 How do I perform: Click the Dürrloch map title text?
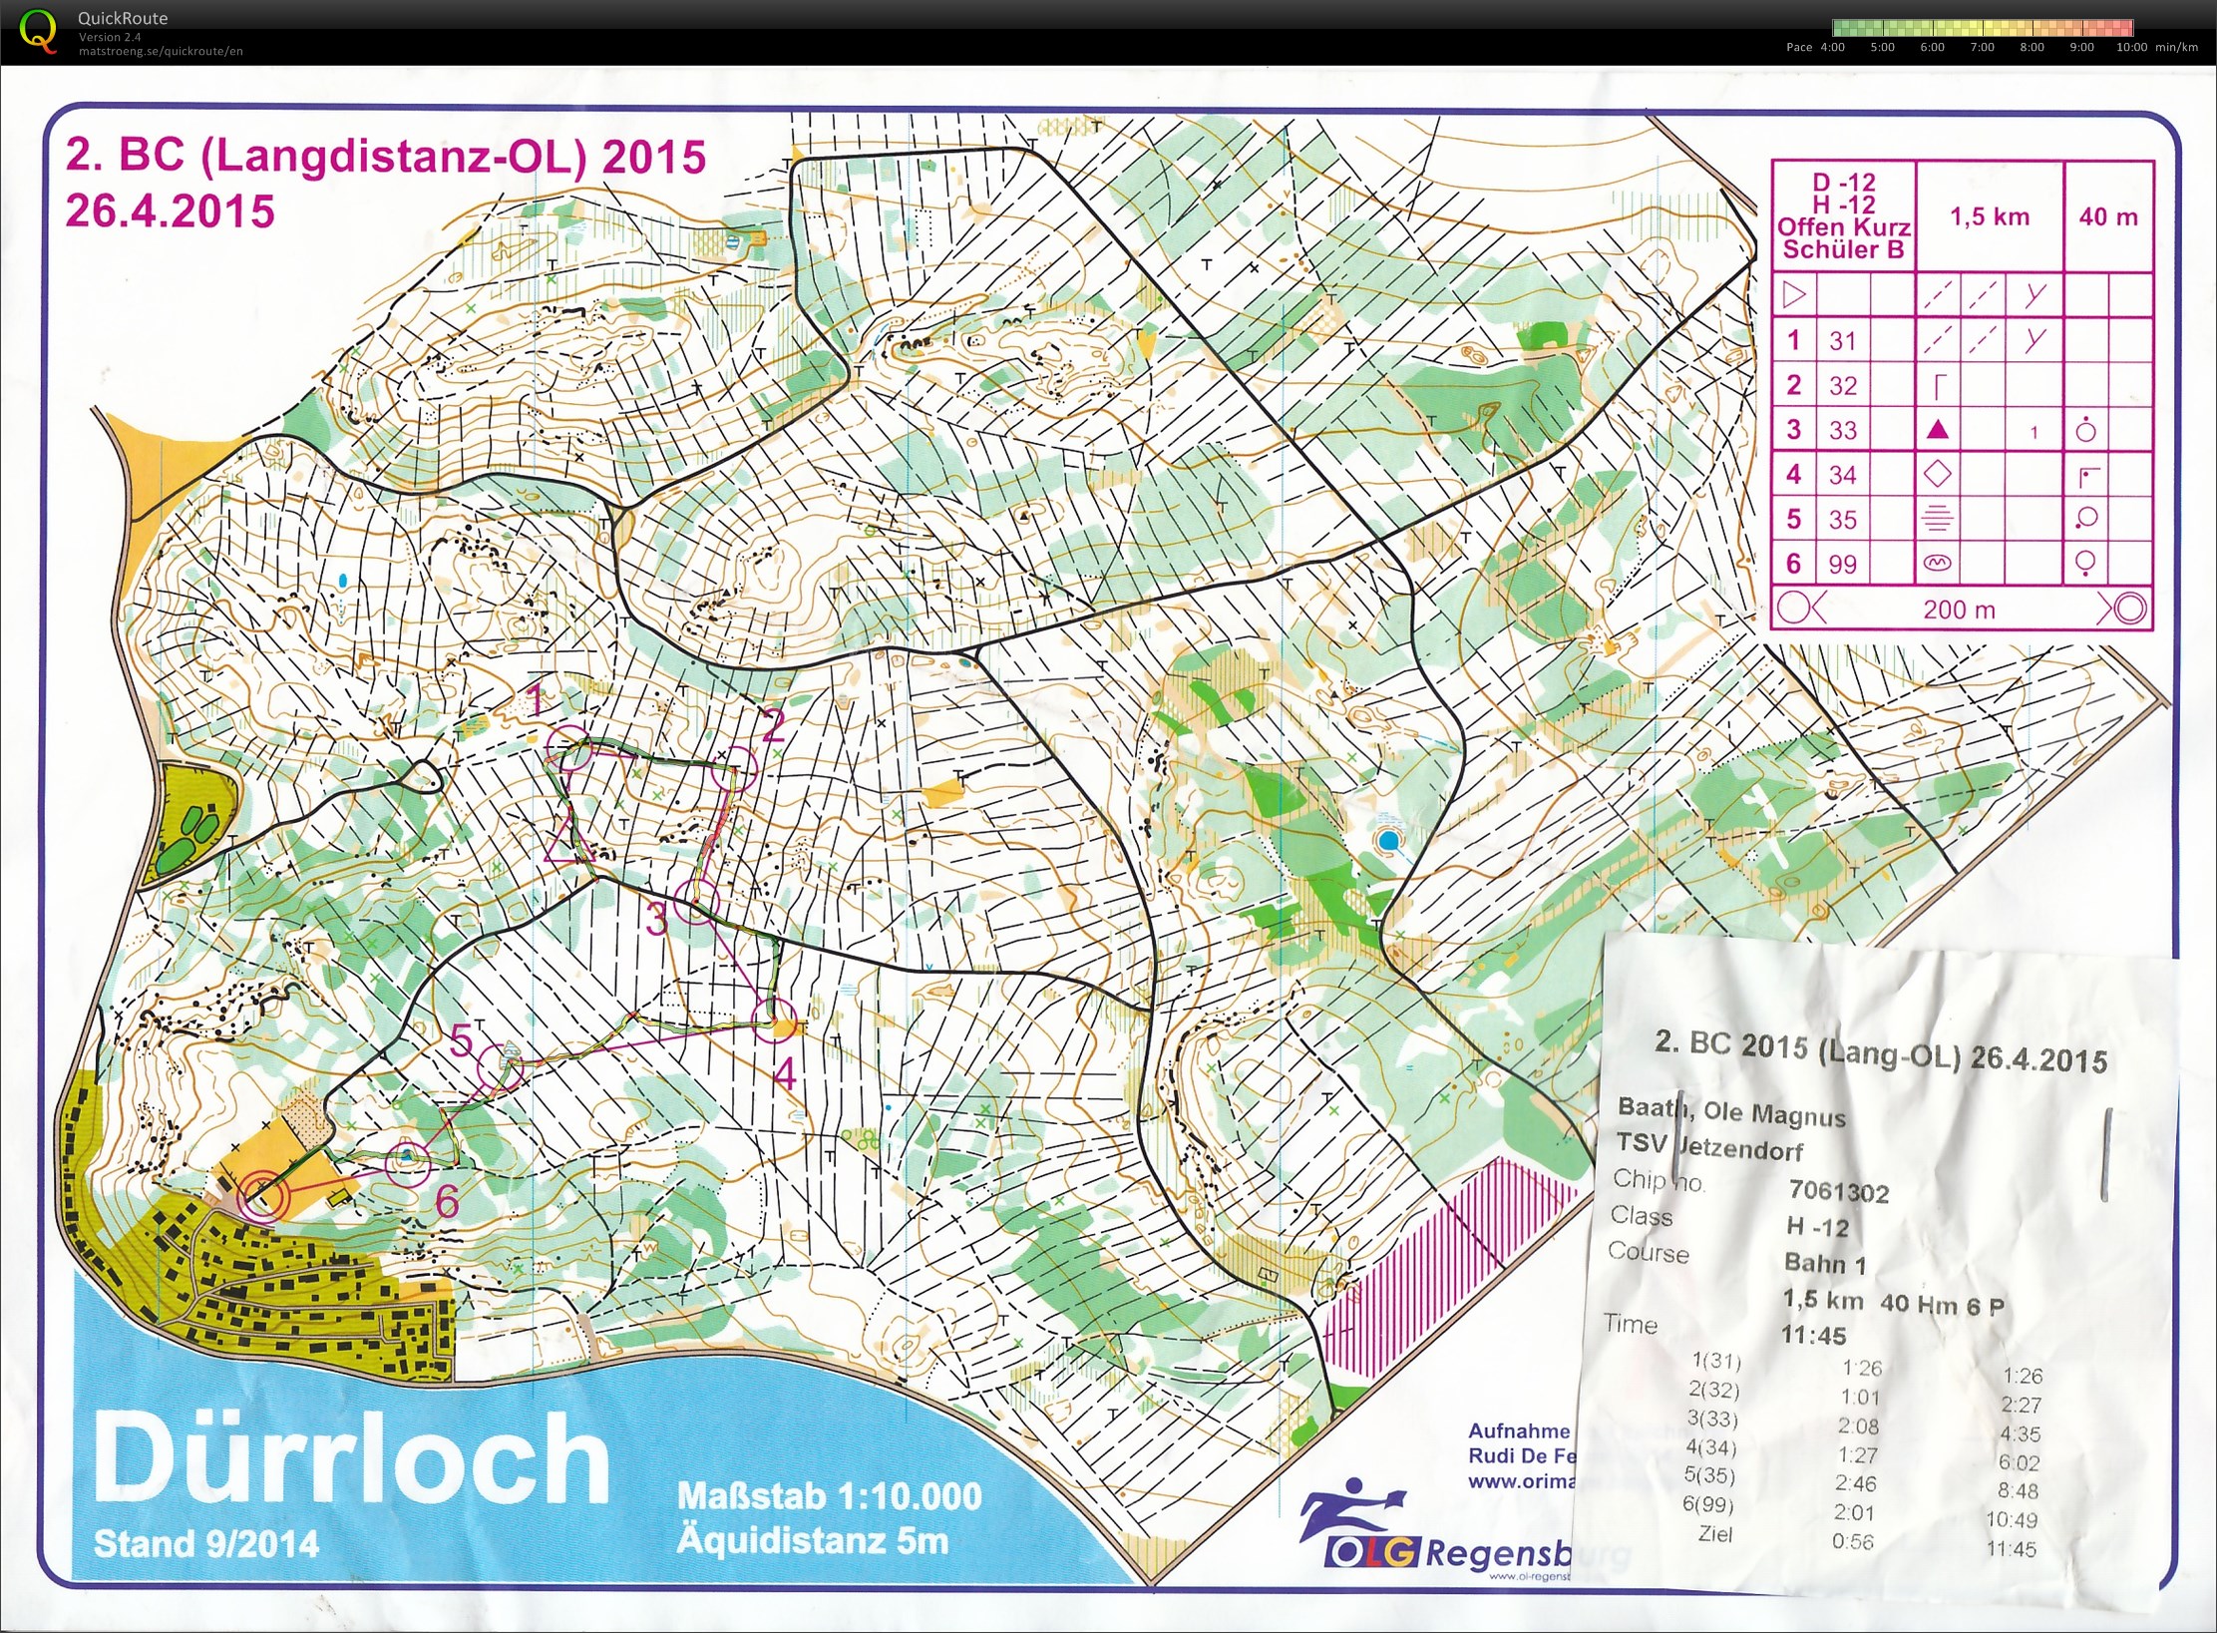(351, 1457)
